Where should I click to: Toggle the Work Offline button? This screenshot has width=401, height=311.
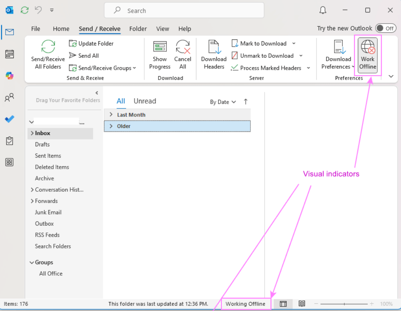[368, 55]
